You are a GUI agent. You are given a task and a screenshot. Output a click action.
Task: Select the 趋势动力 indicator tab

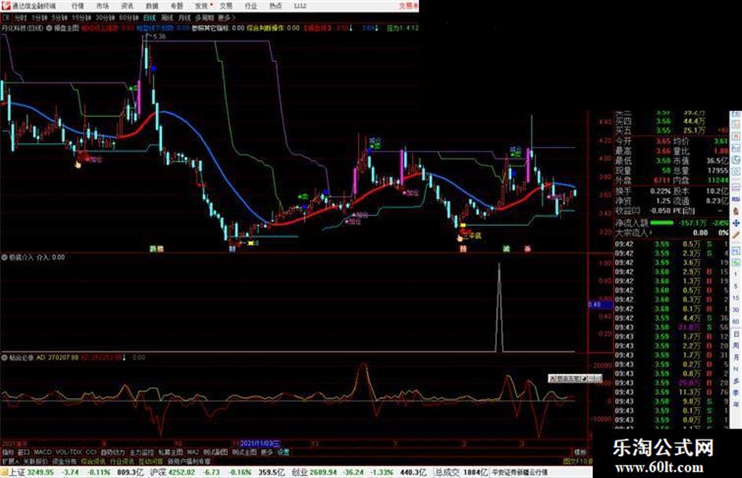click(112, 452)
